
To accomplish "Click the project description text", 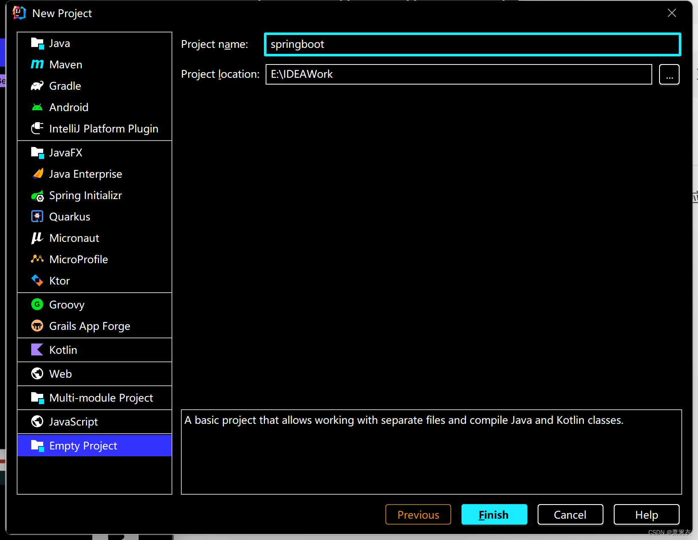I will click(404, 420).
